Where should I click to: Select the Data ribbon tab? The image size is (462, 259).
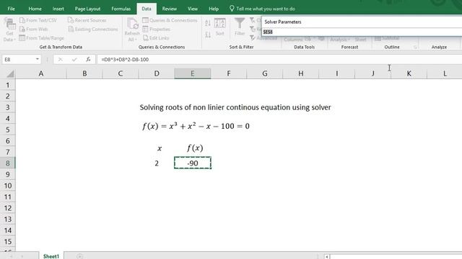coord(147,9)
